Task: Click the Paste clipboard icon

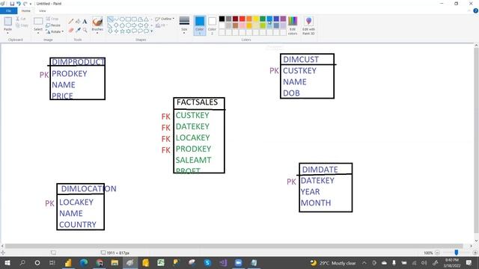Action: pos(8,22)
